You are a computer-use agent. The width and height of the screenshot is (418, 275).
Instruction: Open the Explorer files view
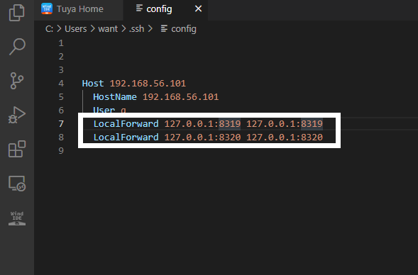[x=17, y=13]
